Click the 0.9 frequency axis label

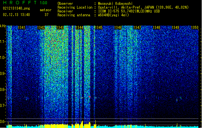[3, 74]
